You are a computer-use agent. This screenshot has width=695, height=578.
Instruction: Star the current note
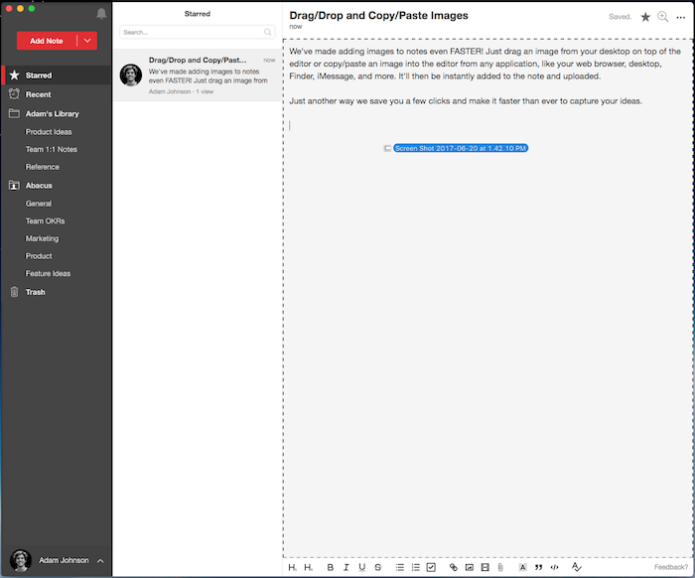(x=645, y=17)
